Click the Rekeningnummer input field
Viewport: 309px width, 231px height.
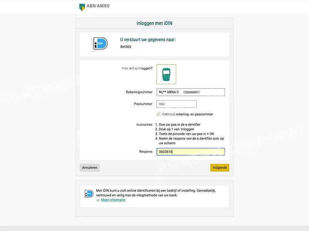coord(190,92)
